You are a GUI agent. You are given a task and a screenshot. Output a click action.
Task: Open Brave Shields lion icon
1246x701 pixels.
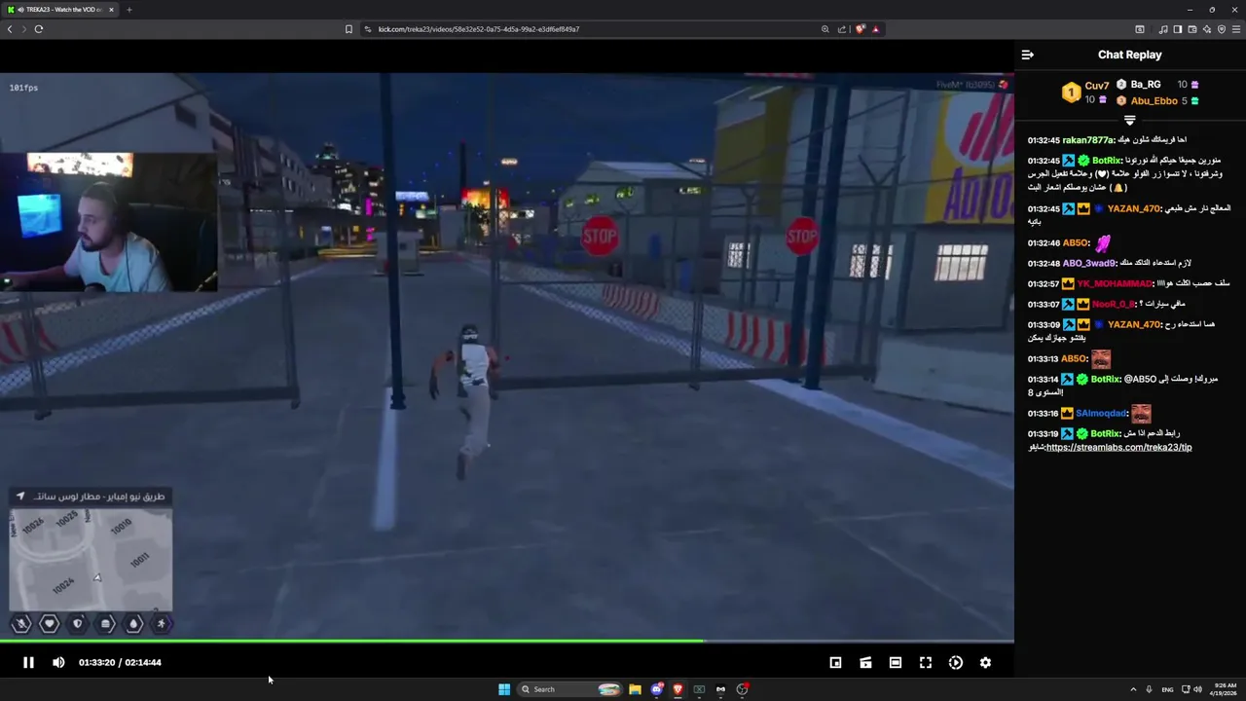pos(860,29)
